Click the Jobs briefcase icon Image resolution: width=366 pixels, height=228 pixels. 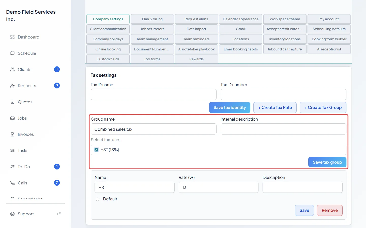click(x=12, y=118)
